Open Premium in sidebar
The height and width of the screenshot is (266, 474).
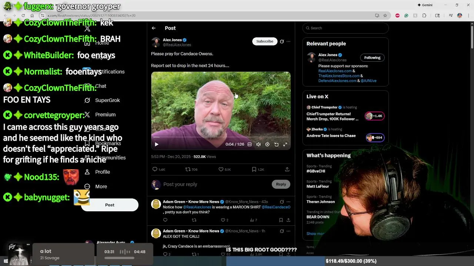click(100, 115)
